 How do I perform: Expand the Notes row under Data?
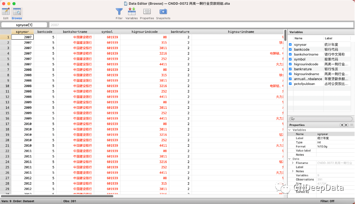[293, 171]
